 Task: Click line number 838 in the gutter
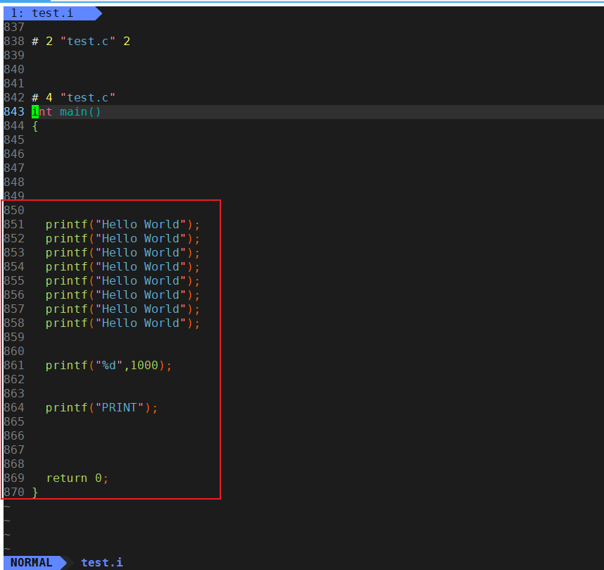14,42
